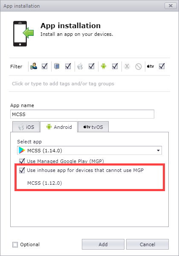179x256 pixels.
Task: Click the user-owned device filter icon
Action: click(34, 66)
